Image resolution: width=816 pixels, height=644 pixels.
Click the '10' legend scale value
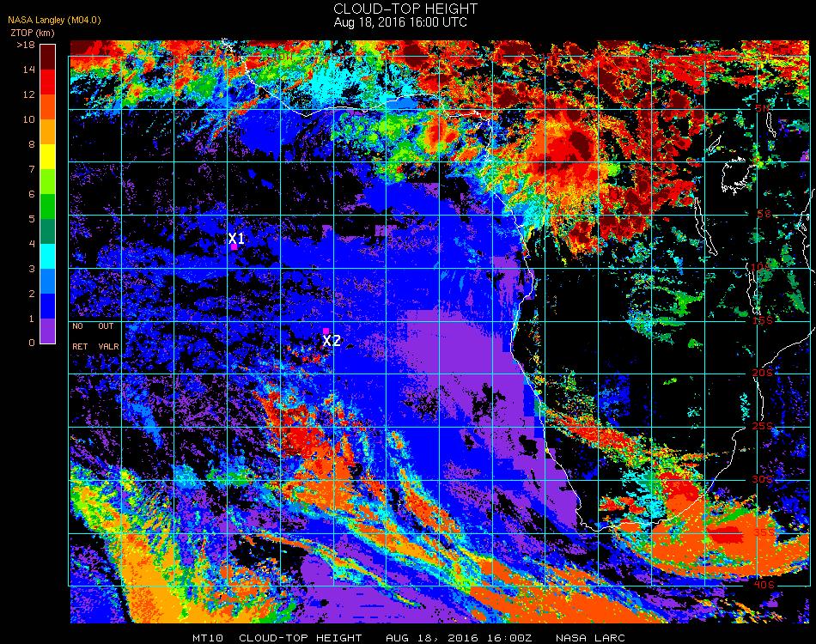(29, 119)
